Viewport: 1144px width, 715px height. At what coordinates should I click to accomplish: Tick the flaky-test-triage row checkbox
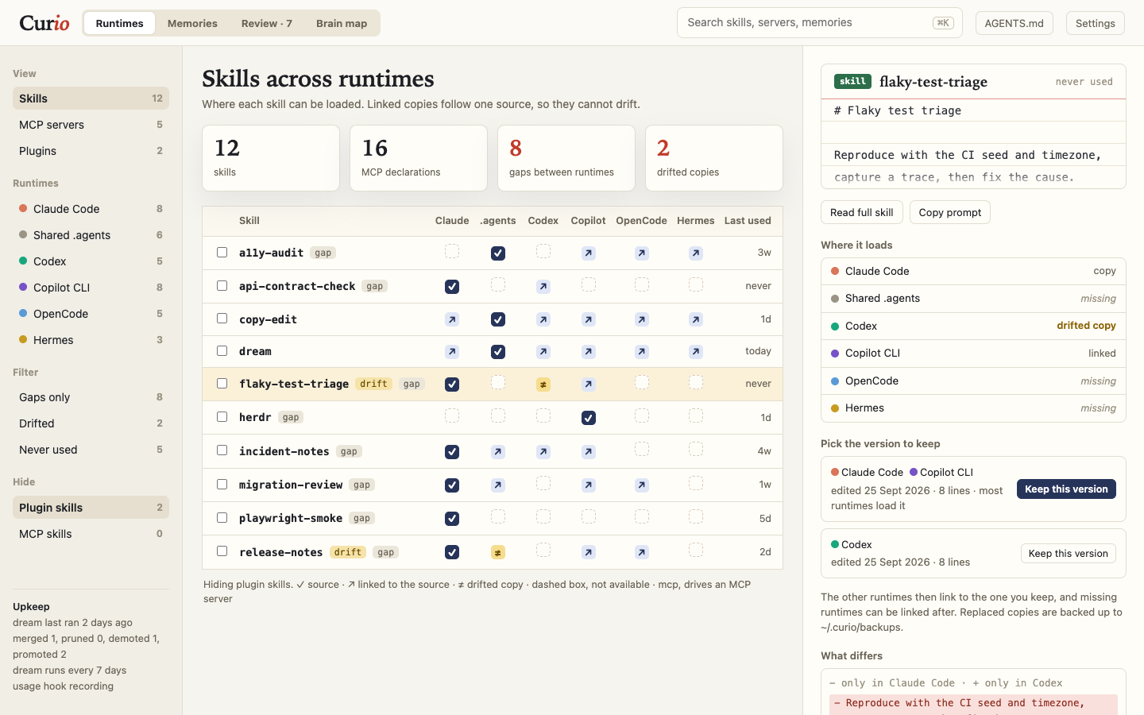222,384
